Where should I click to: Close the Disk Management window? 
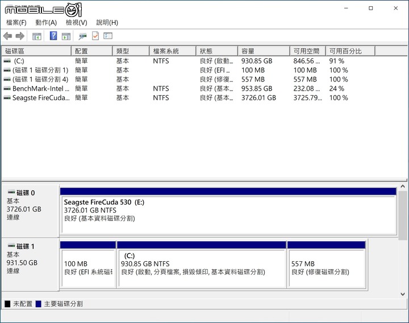(x=396, y=8)
